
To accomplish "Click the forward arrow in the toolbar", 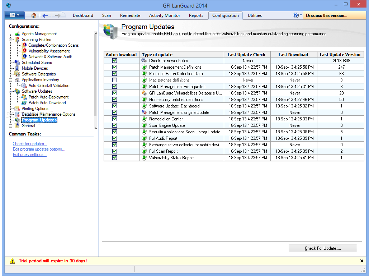I will tap(57, 15).
